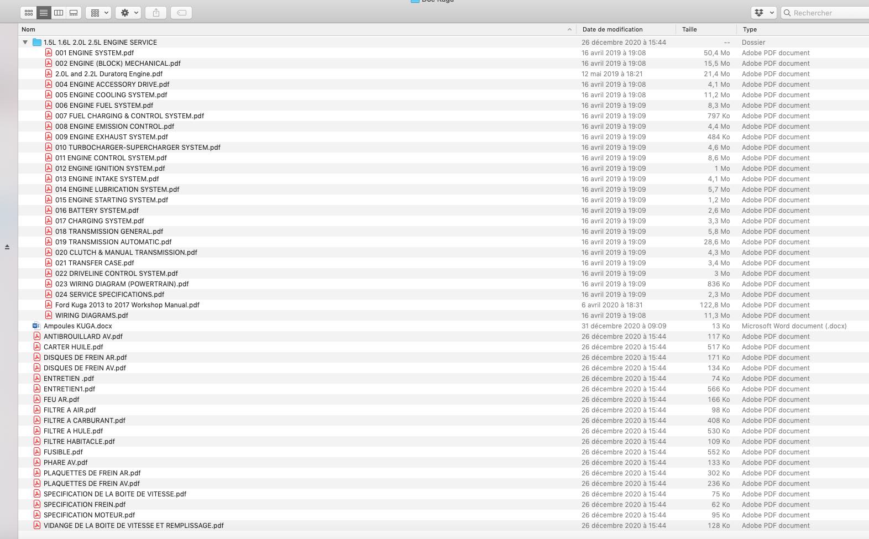Select file FILTRE A CARBURANT.pdf

(85, 420)
